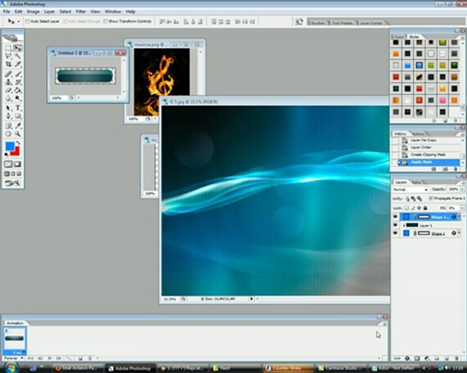Pick the Horizontal Type tool
467x373 pixels.
pos(18,108)
